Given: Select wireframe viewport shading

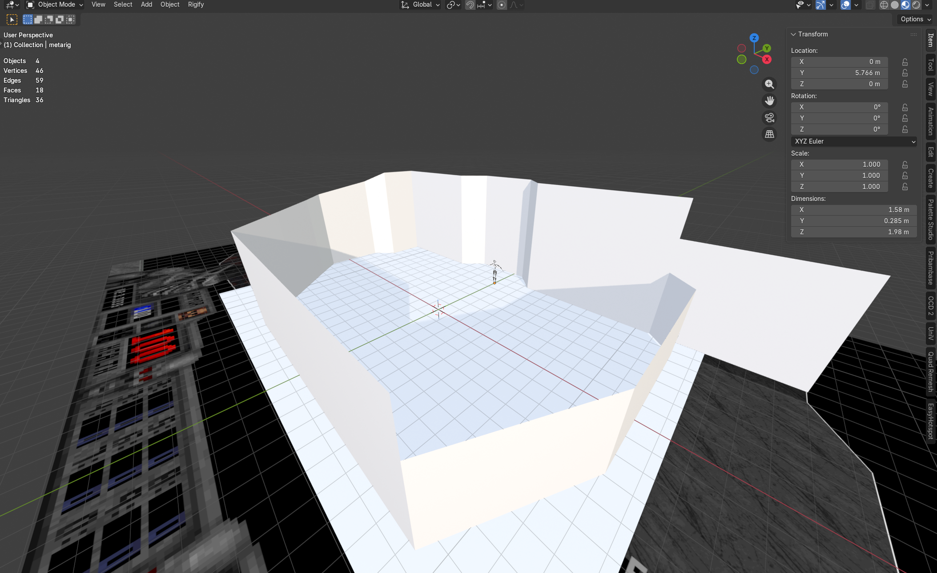Looking at the screenshot, I should pos(884,5).
